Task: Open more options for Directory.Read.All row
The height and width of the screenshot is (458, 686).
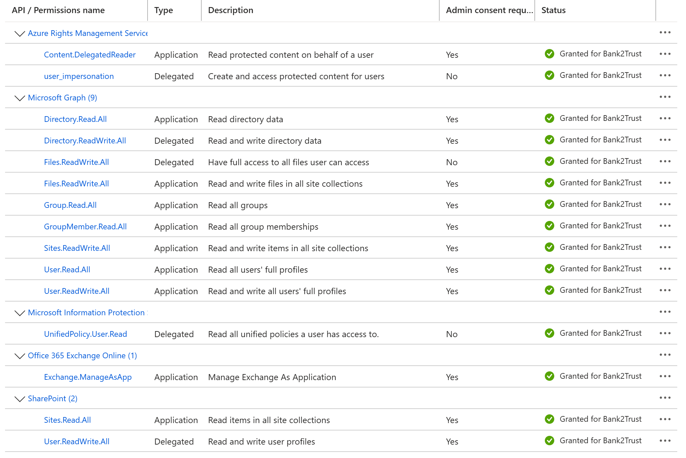Action: 665,119
